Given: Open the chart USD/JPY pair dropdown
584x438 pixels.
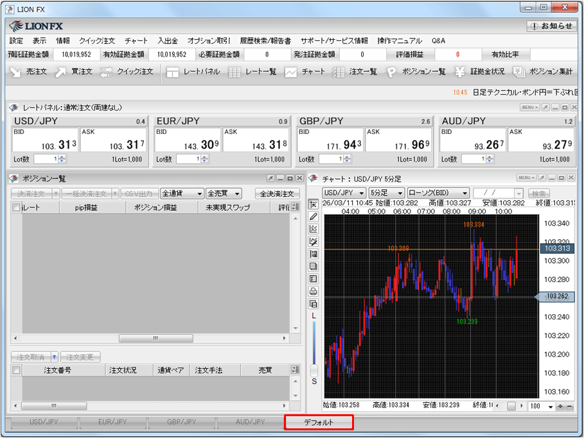Looking at the screenshot, I should point(344,192).
